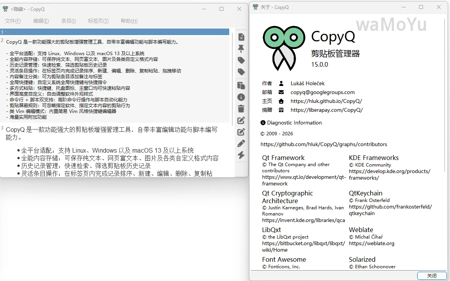Open the 条目(I) menu
This screenshot has width=450, height=281.
coord(69,21)
